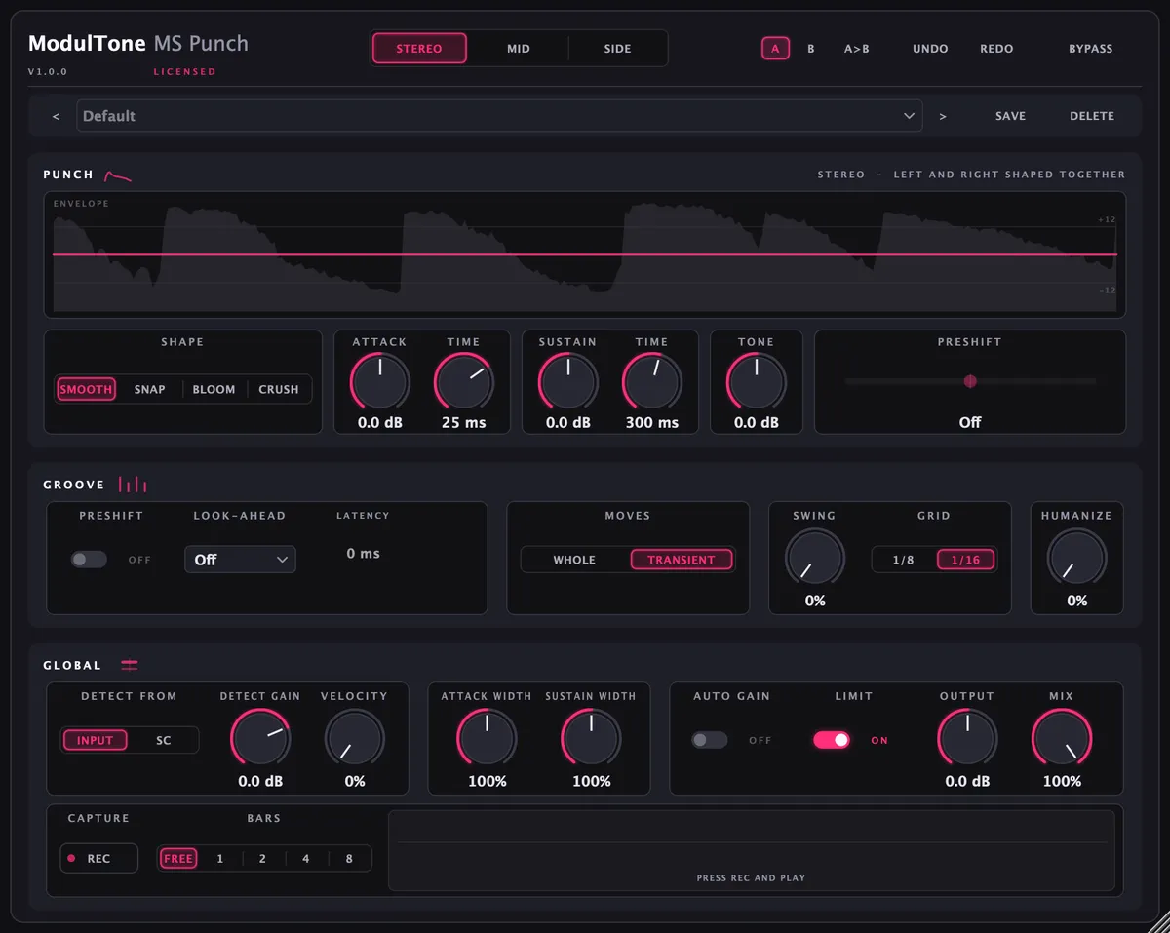Set capture length to 2 bars
This screenshot has height=933, width=1170.
coord(263,859)
